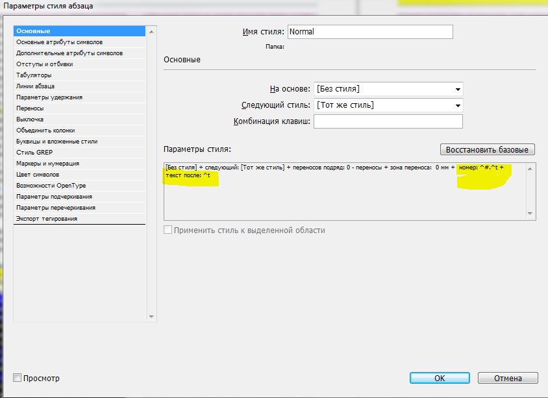Enable the Просмотр checkbox
This screenshot has width=548, height=398.
point(17,378)
